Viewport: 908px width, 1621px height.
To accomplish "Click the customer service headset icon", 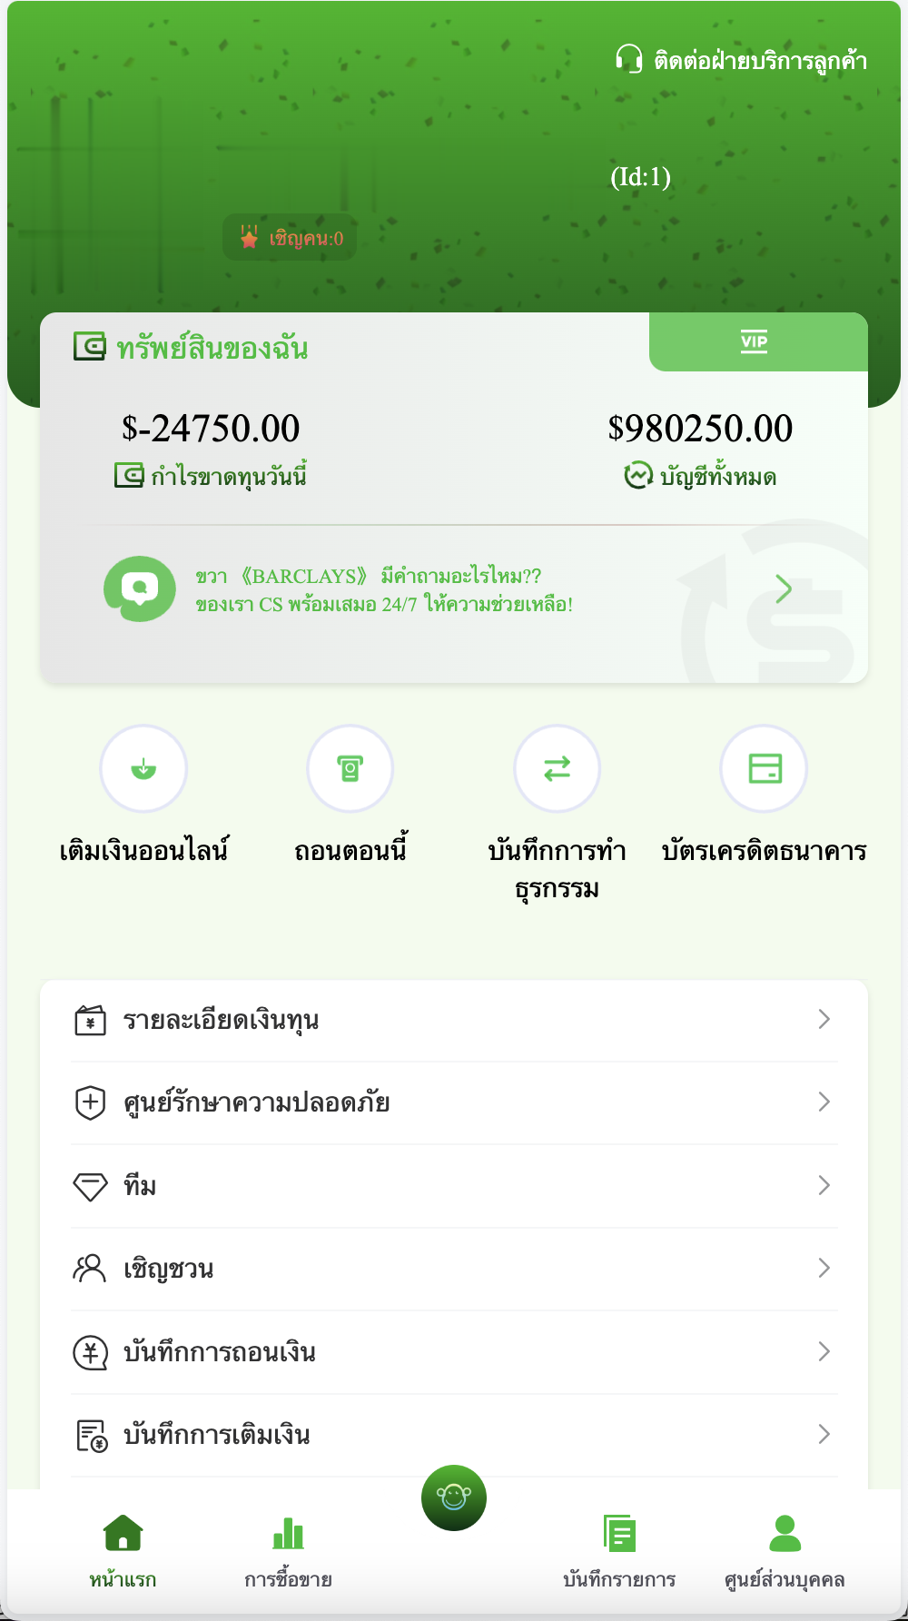I will (x=628, y=59).
